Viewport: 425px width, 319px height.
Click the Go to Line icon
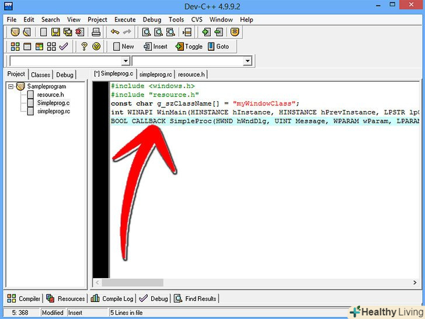[187, 32]
